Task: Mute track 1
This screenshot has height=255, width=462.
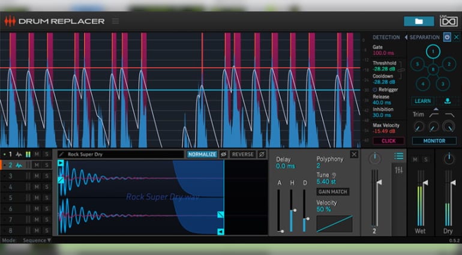Action: (37, 154)
